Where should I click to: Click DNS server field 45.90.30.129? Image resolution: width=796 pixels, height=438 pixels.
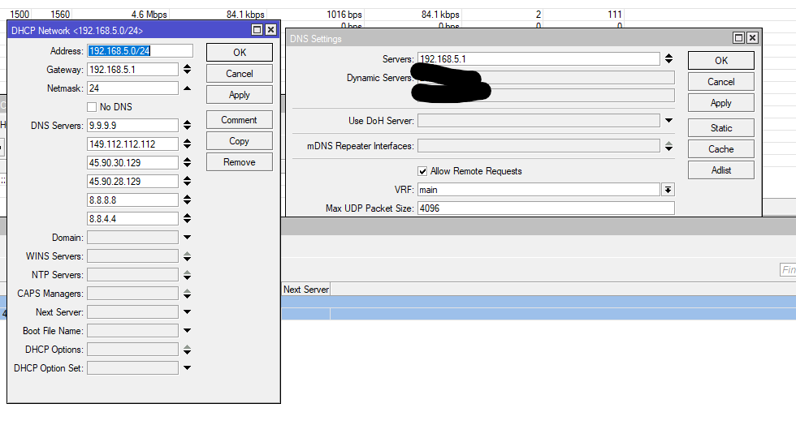132,163
